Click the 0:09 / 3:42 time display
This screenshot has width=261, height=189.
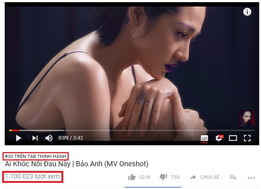click(70, 138)
